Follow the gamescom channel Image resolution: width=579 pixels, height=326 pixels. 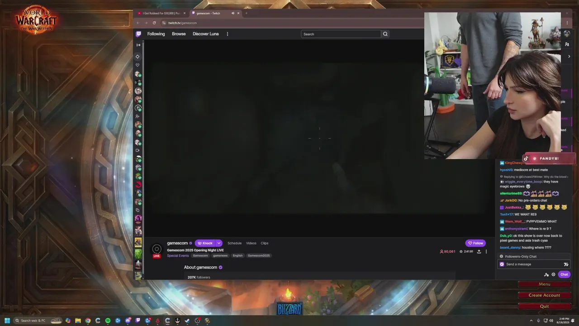coord(475,243)
